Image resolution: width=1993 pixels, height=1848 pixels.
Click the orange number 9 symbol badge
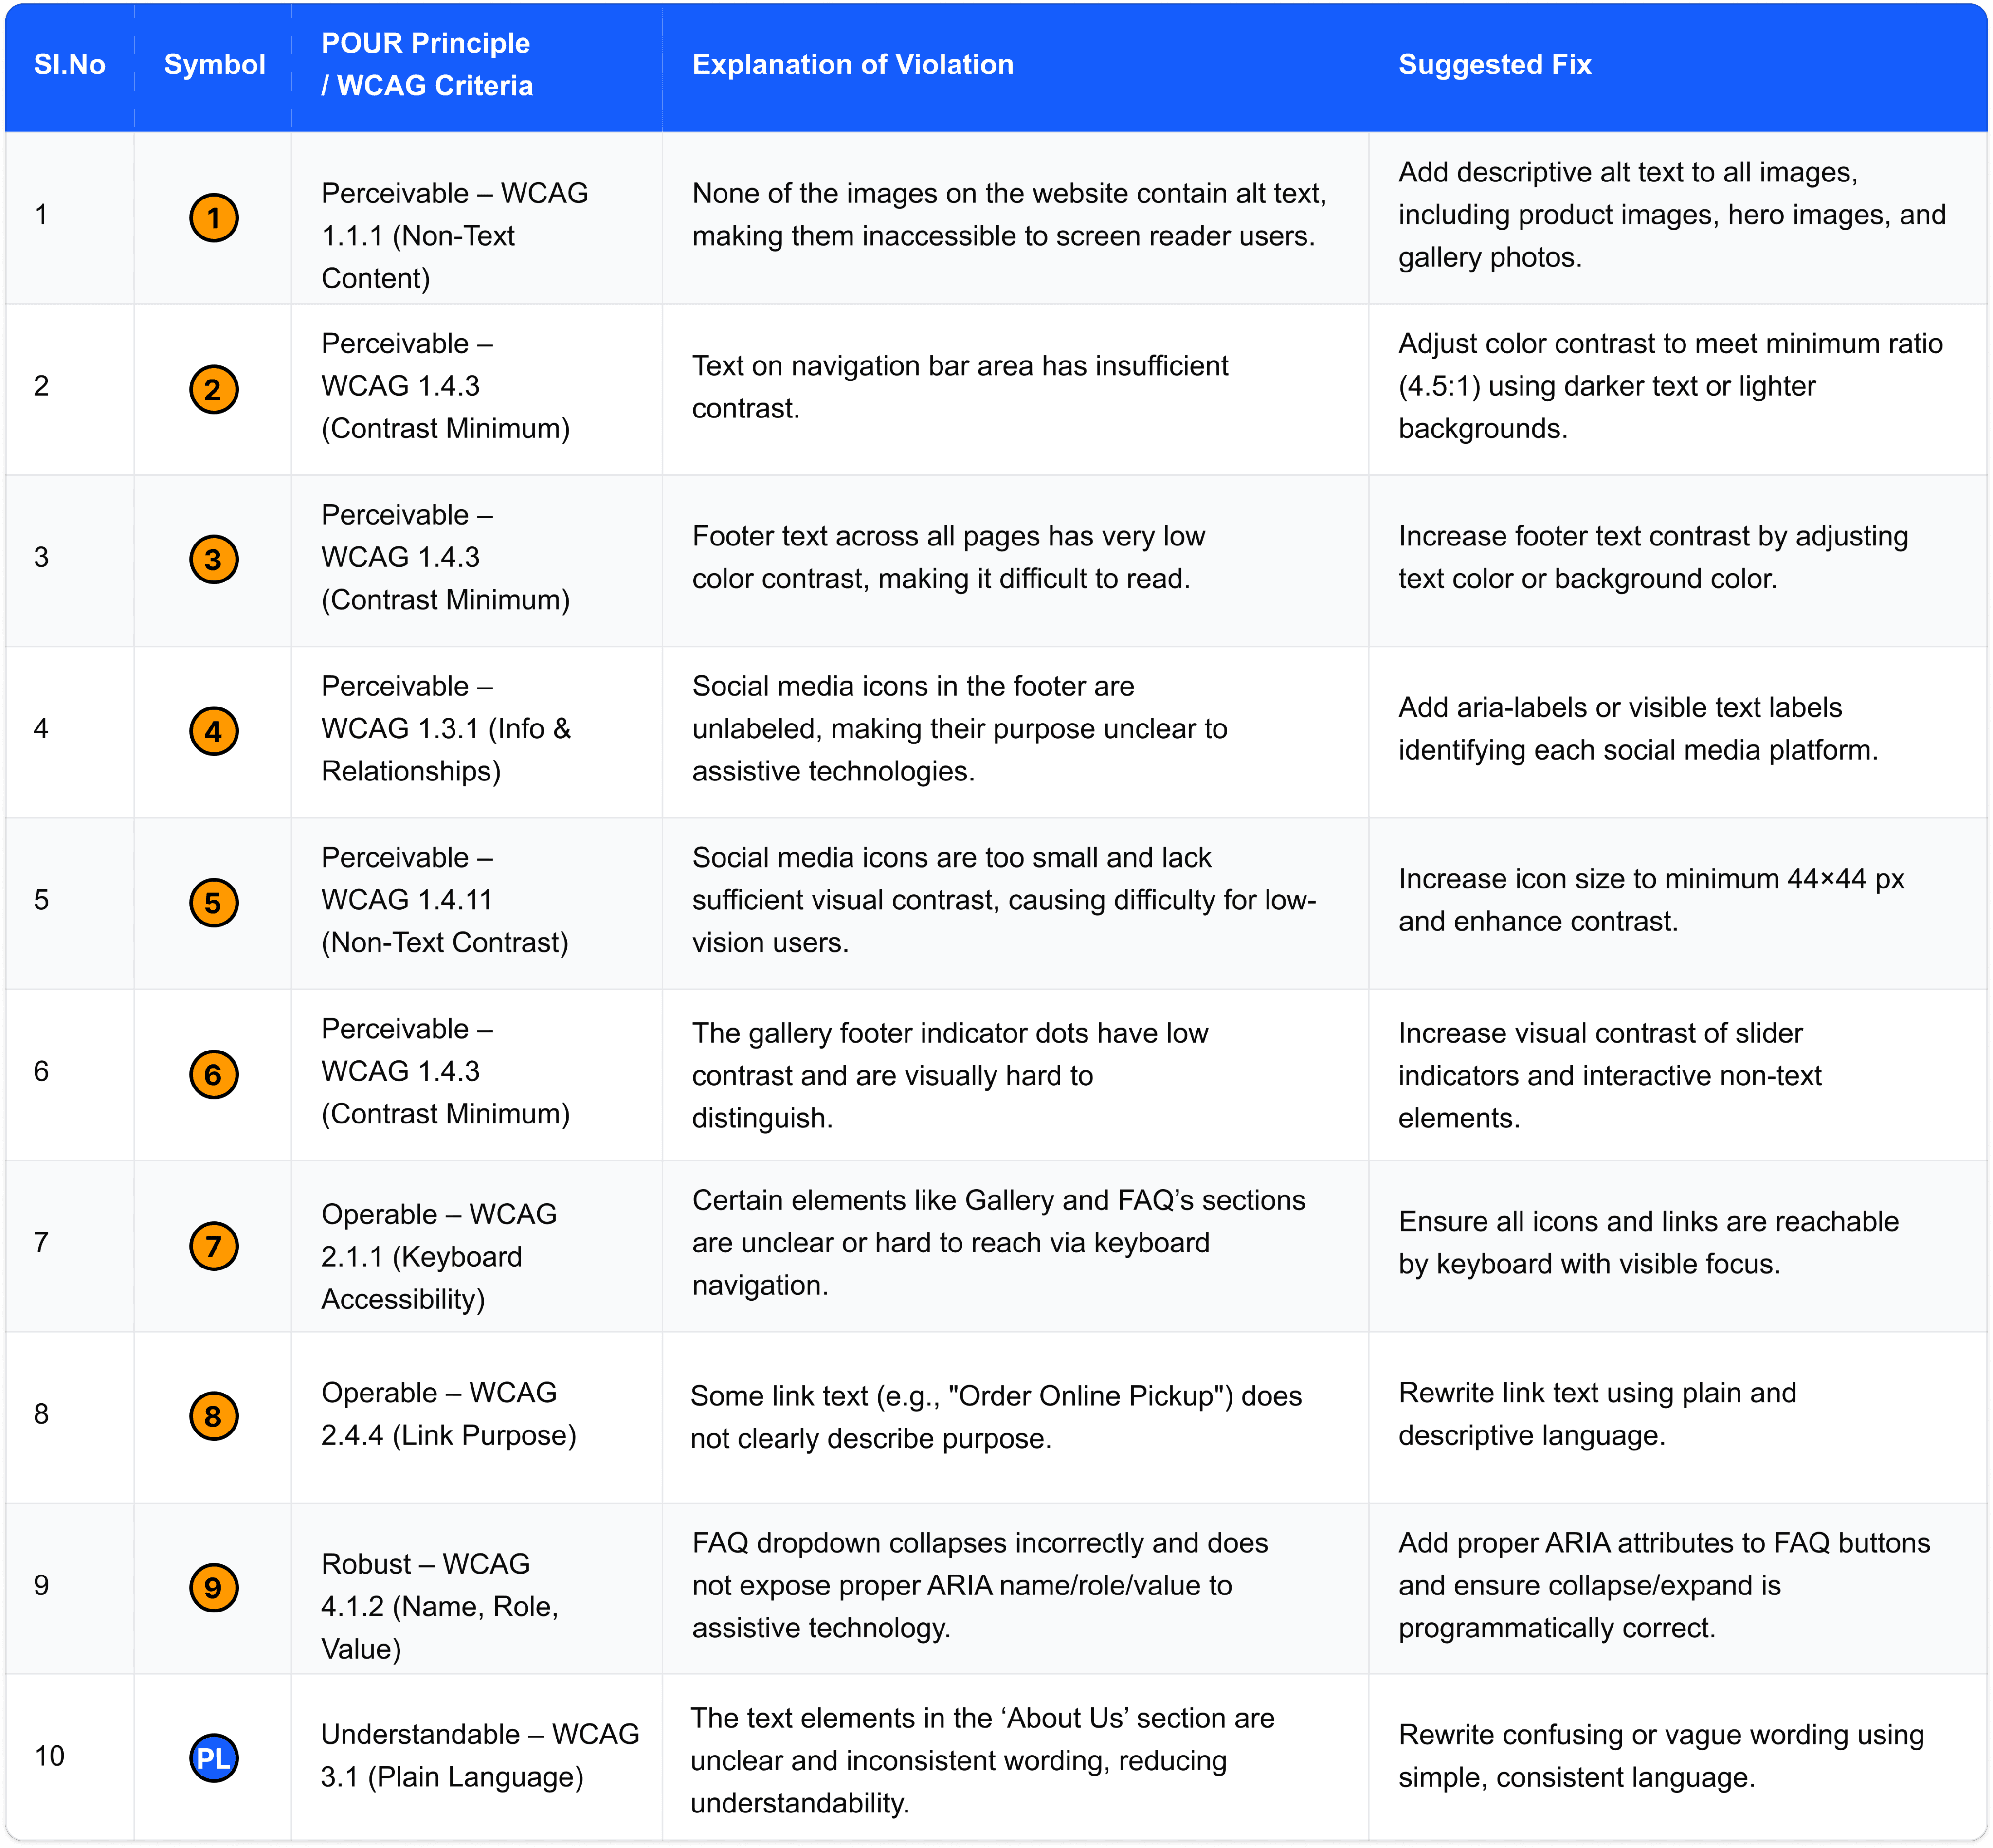coord(213,1588)
